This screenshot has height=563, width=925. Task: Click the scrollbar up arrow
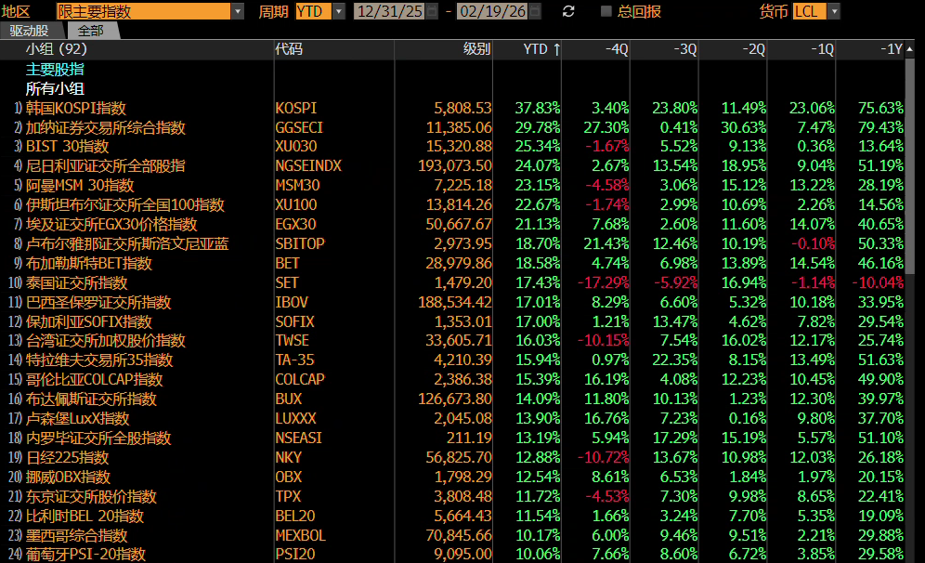(909, 49)
